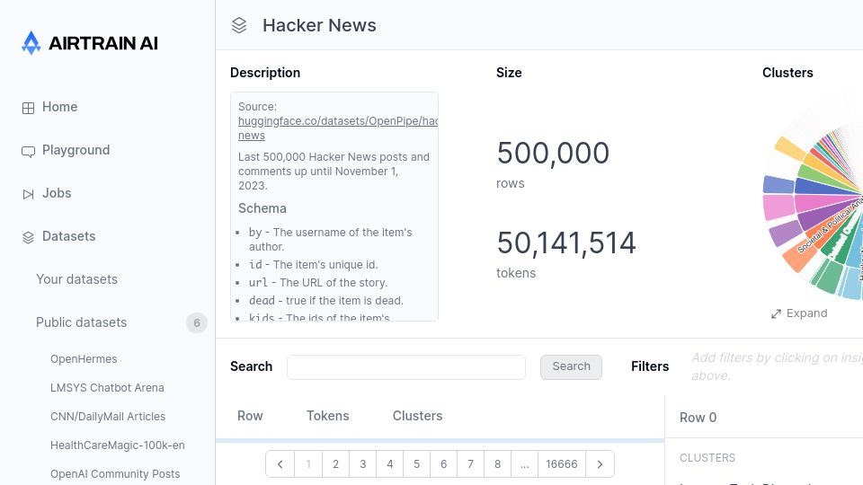This screenshot has width=863, height=485.
Task: Jump to last page 16666
Action: tap(561, 464)
